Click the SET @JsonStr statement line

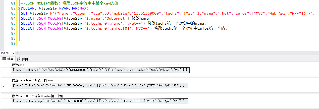click(x=168, y=14)
